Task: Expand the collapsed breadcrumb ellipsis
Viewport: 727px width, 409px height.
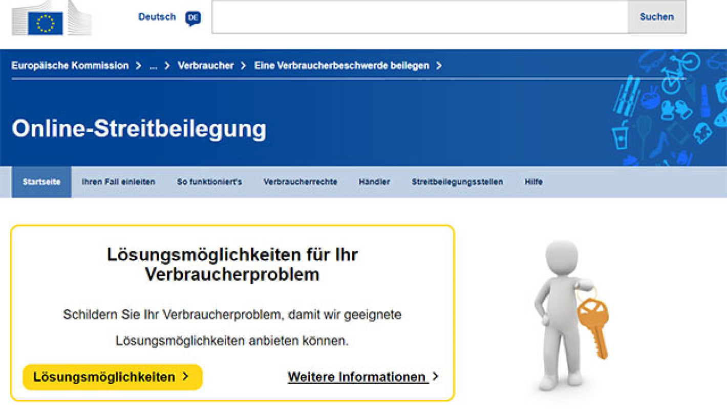Action: 153,65
